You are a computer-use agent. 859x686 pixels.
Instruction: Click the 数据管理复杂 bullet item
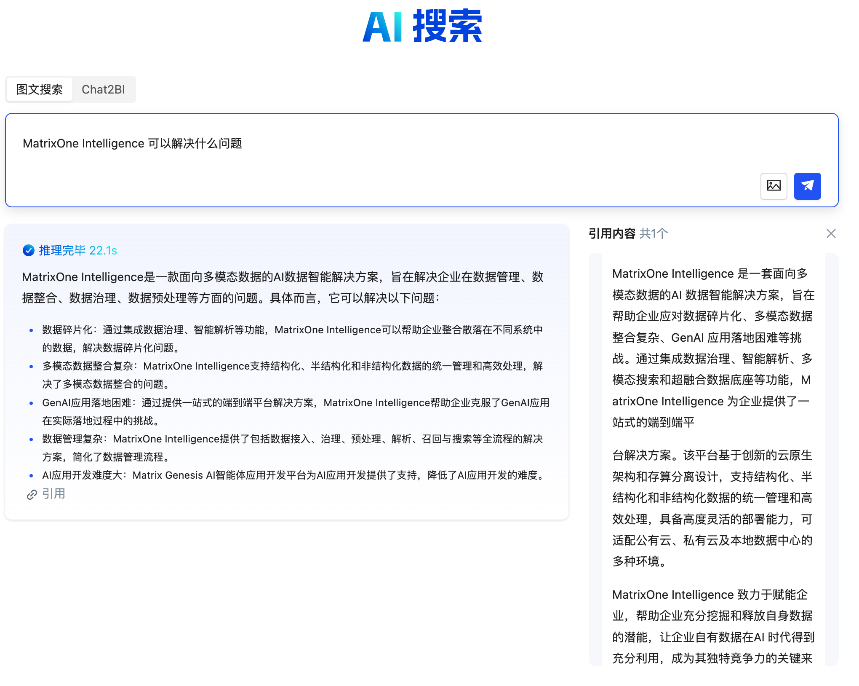(292, 448)
